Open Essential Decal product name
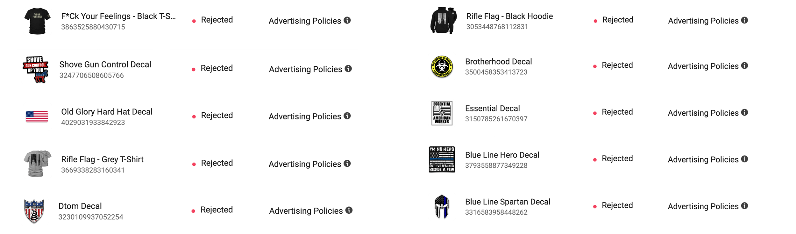Image resolution: width=796 pixels, height=234 pixels. 492,108
